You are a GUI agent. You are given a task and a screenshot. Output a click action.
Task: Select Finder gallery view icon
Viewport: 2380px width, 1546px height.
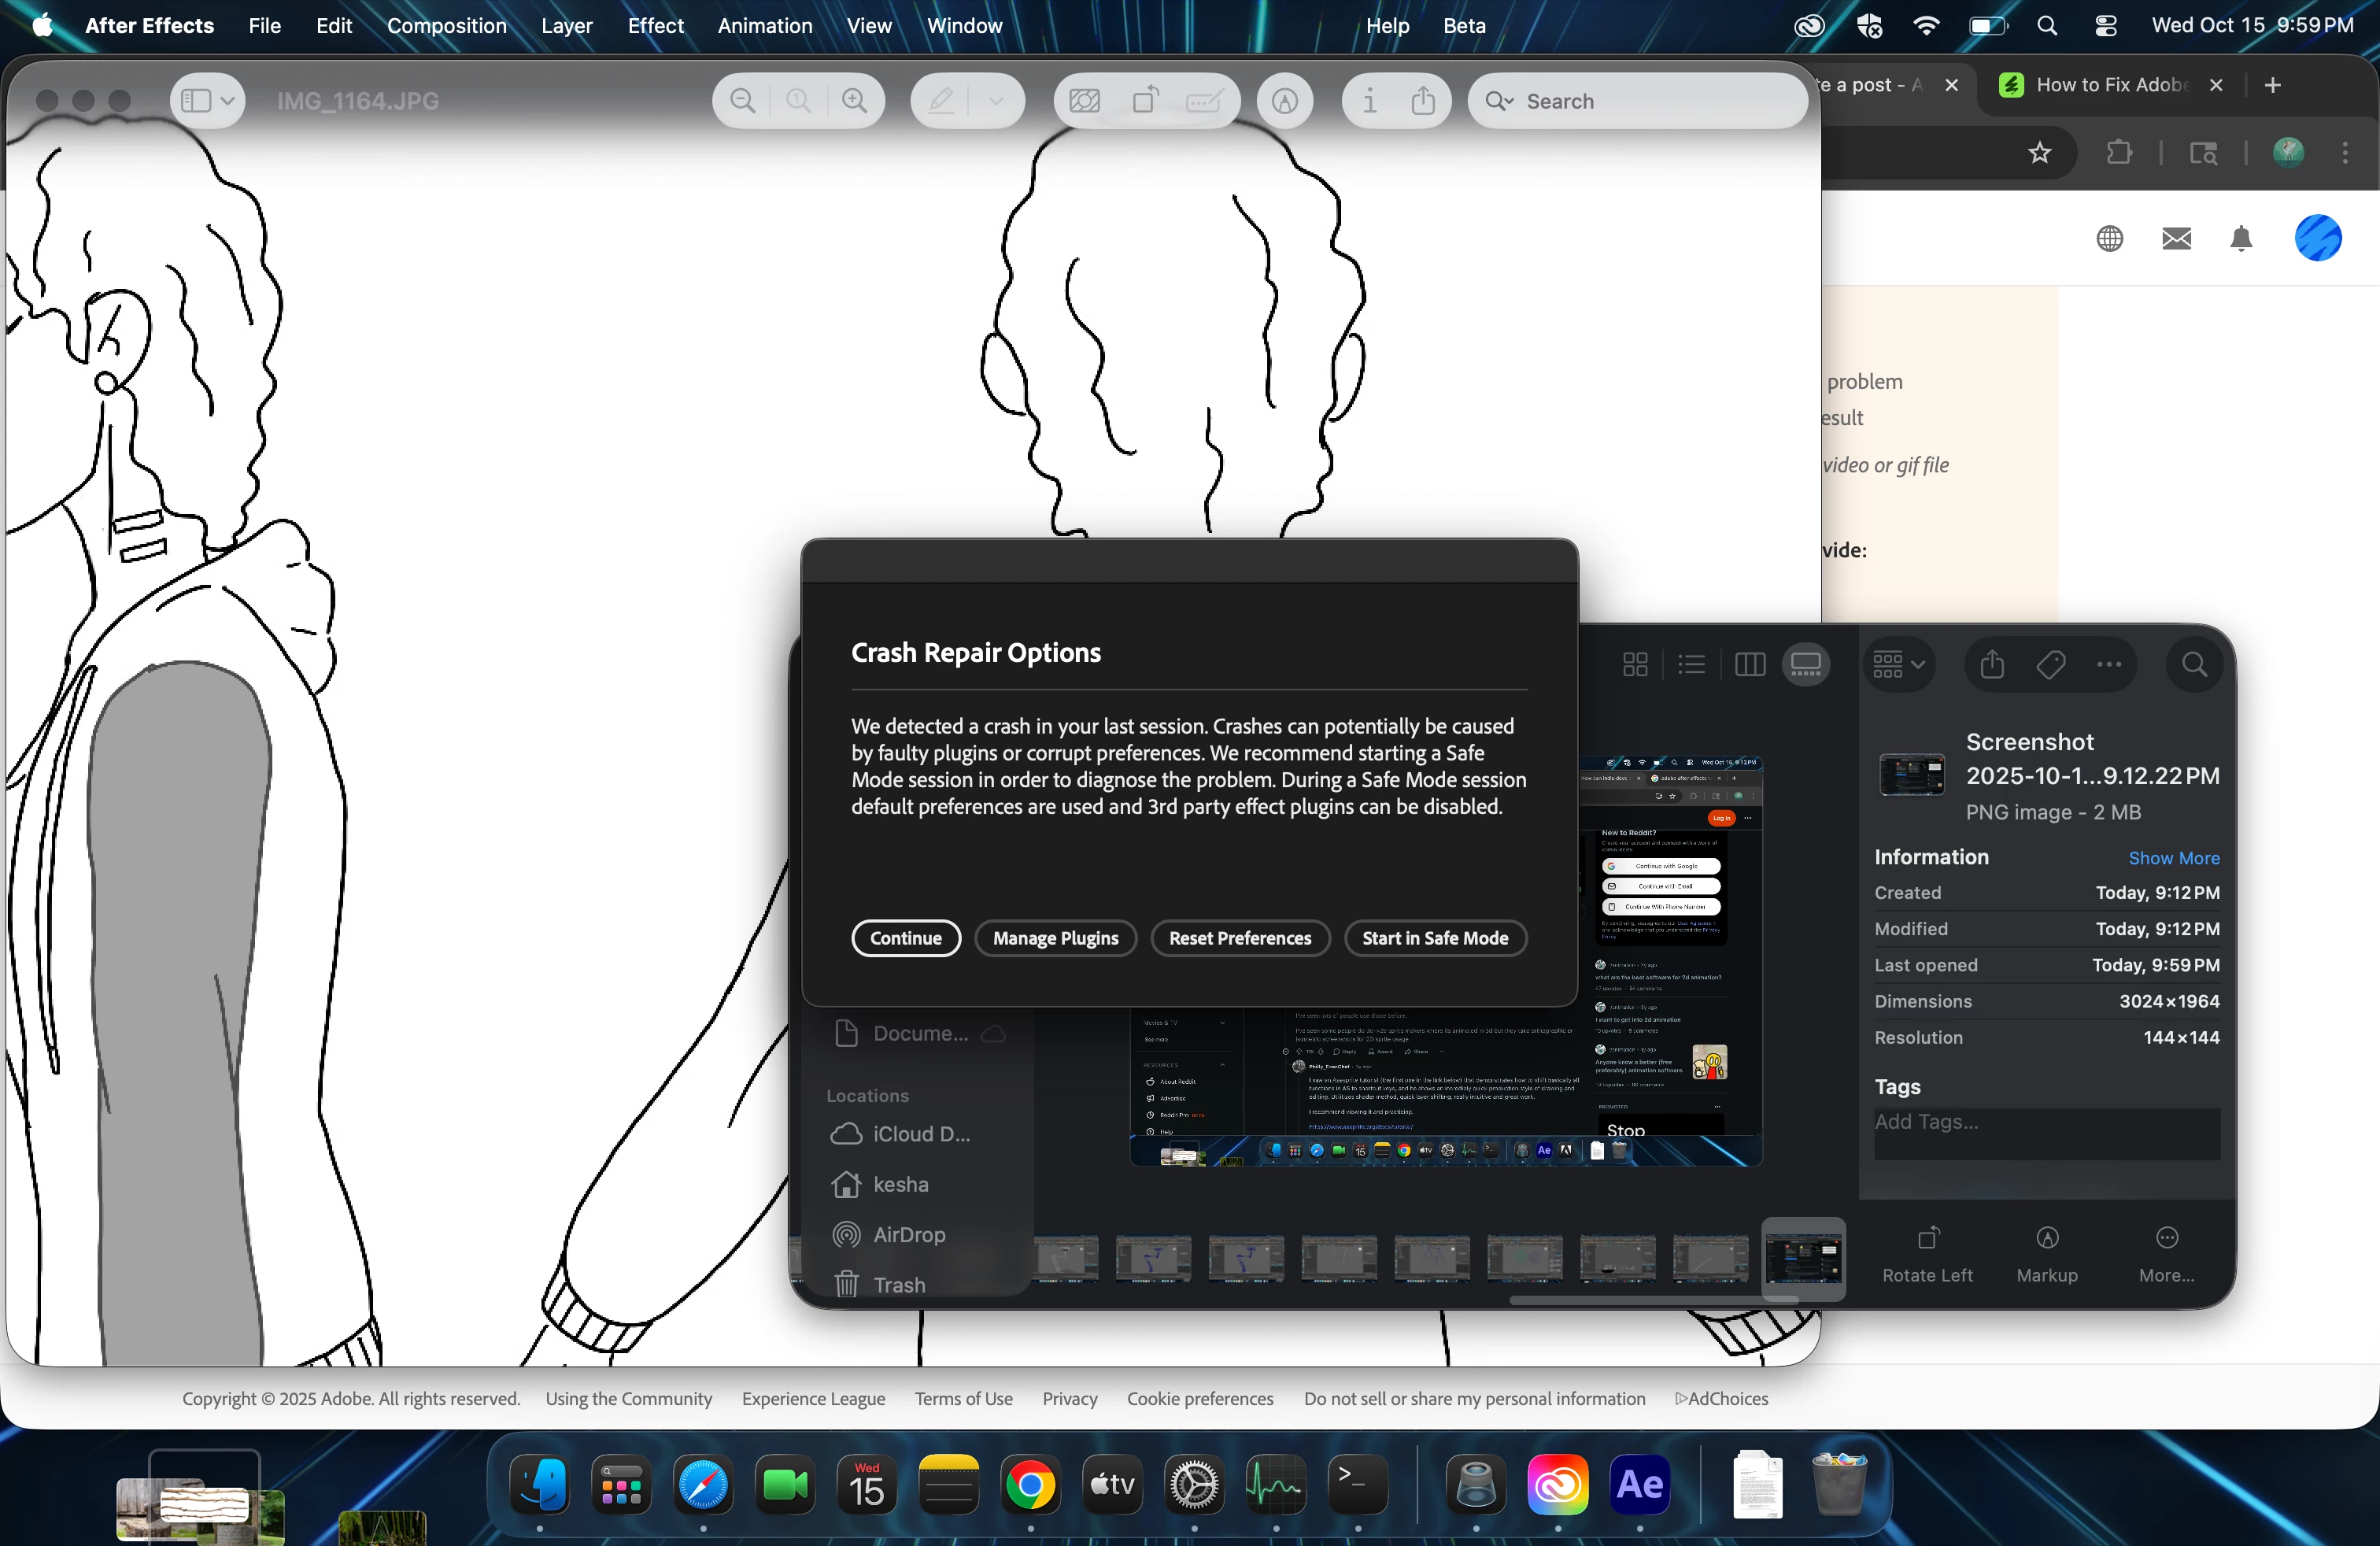coord(1806,665)
